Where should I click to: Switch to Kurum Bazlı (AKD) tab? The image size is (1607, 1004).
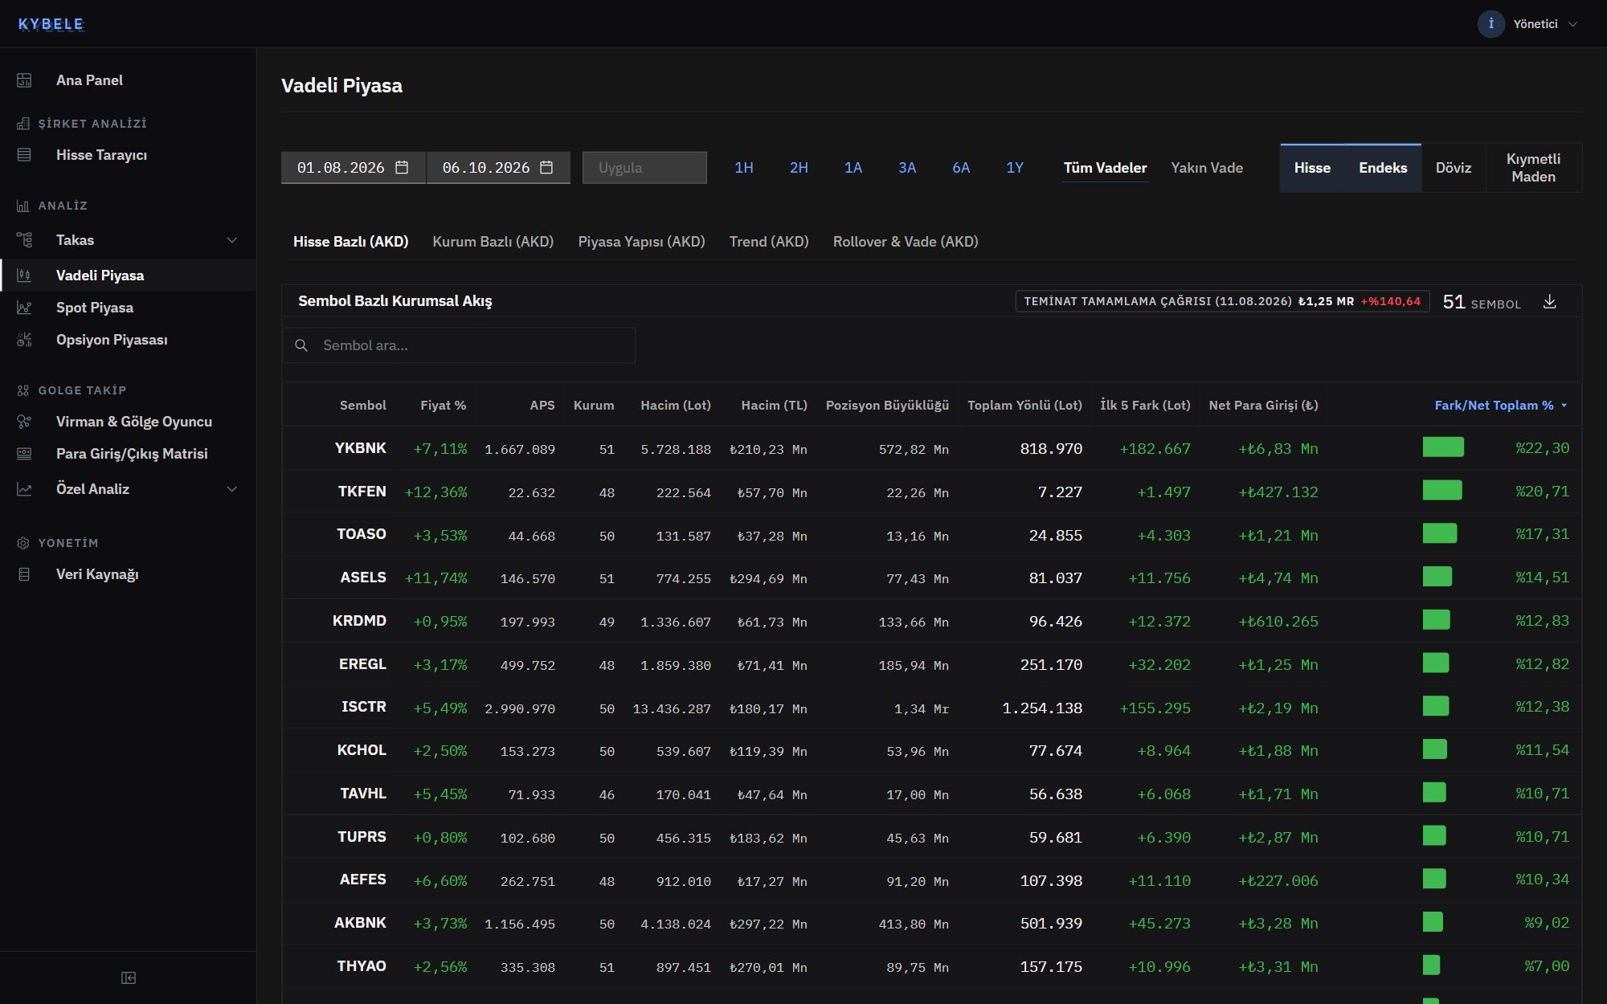[x=493, y=242]
